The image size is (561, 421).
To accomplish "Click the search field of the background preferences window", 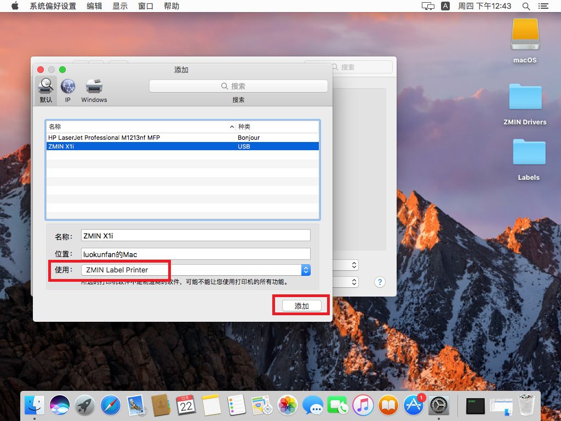I will (362, 67).
